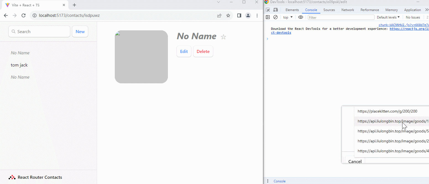
Task: Open the Default levels dropdown
Action: point(388,17)
